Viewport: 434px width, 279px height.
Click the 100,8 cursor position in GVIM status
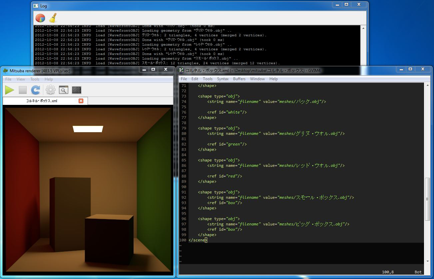388,272
